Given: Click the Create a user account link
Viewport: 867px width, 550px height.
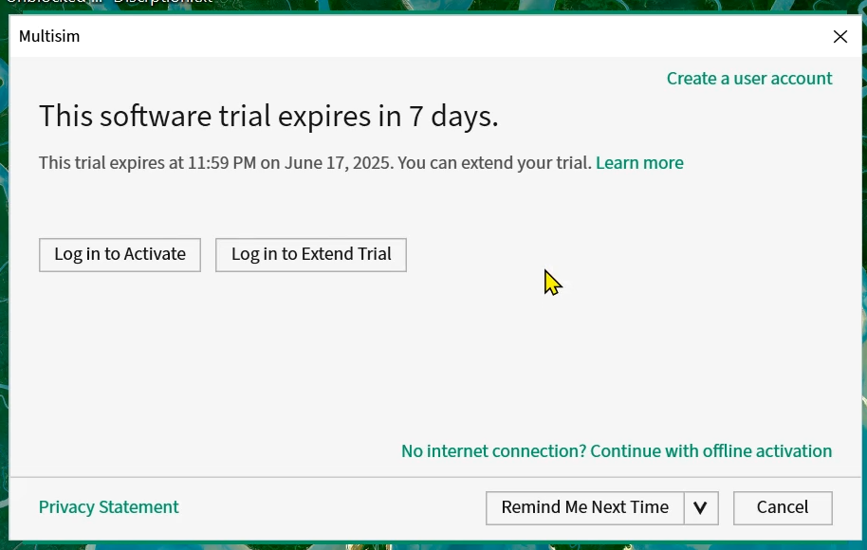Looking at the screenshot, I should (x=749, y=79).
